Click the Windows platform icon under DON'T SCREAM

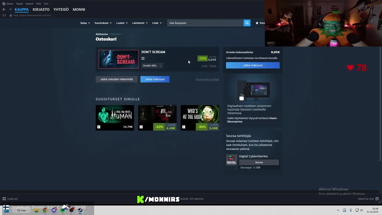click(x=143, y=59)
